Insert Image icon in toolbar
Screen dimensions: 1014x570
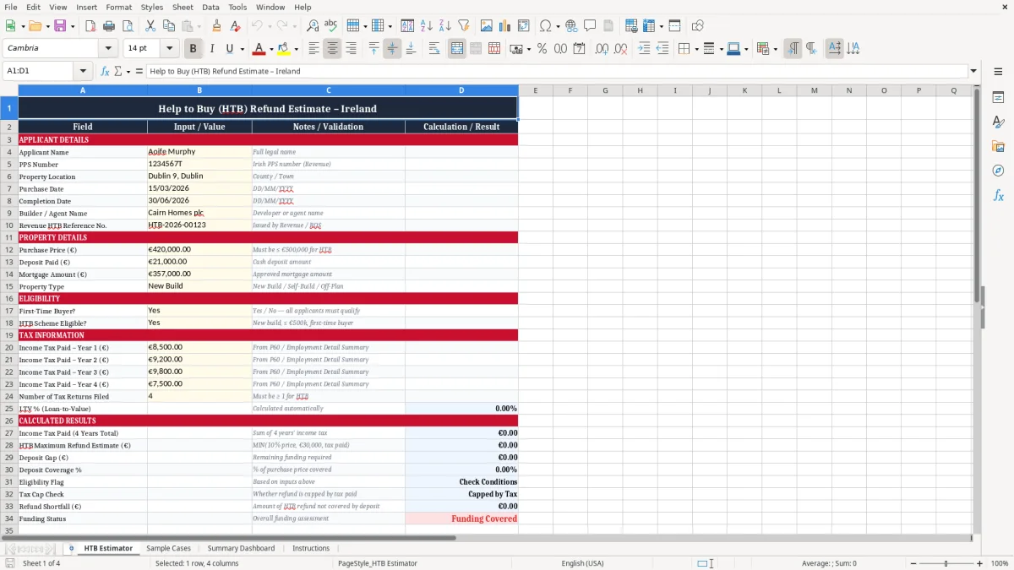(487, 26)
